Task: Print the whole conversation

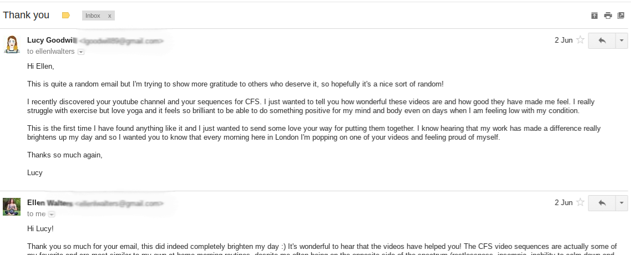Action: [608, 16]
